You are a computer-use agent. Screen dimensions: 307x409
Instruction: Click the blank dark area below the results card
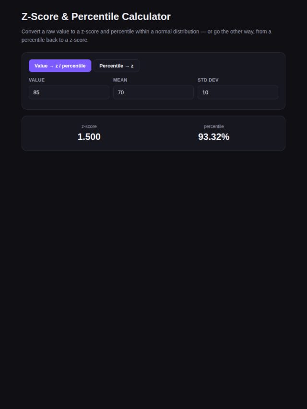pyautogui.click(x=153, y=261)
